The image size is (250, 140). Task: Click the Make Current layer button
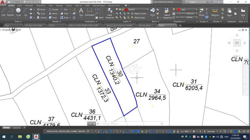tap(138, 14)
